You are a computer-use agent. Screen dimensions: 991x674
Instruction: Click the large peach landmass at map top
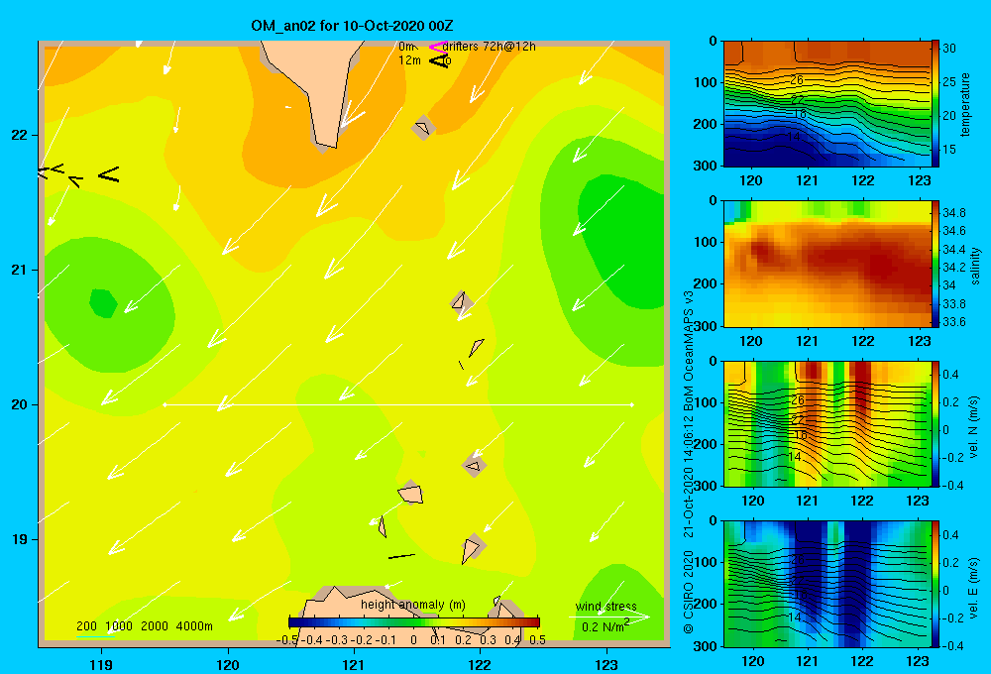322,88
